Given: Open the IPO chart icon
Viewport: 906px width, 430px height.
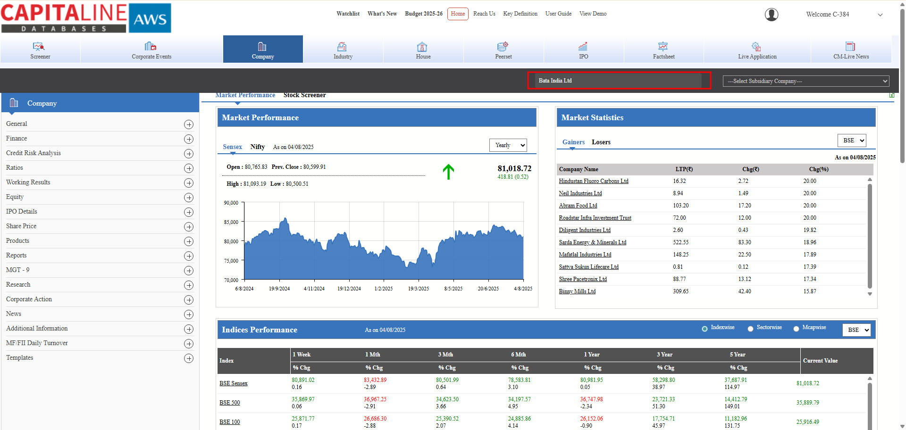Looking at the screenshot, I should [583, 46].
